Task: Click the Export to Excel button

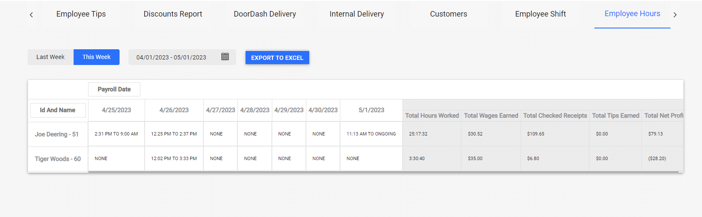Action: (277, 58)
